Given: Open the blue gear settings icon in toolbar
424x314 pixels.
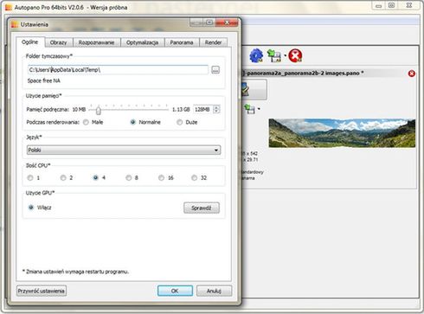Looking at the screenshot, I should [256, 55].
